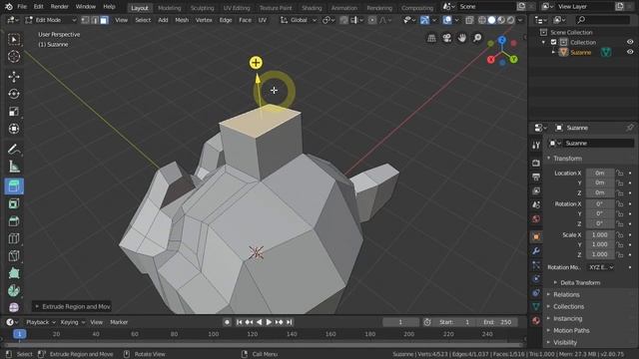Select the Poly Build tool
Screen dimensions: 639x359
click(x=14, y=273)
